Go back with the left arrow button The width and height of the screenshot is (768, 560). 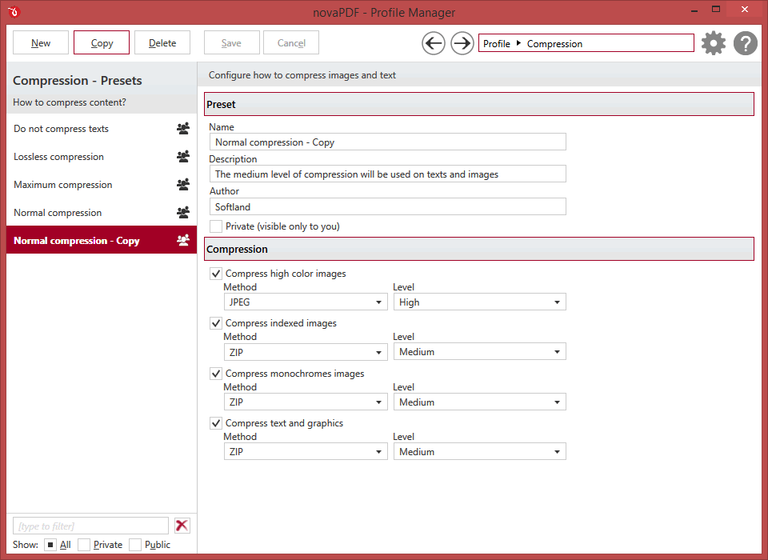pos(434,43)
